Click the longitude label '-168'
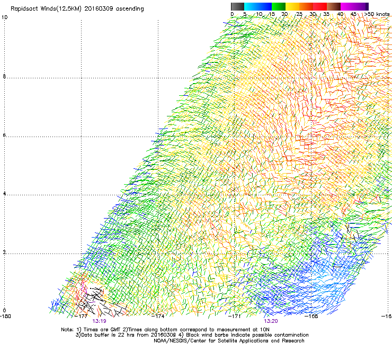This screenshot has width=392, height=344. point(311,316)
